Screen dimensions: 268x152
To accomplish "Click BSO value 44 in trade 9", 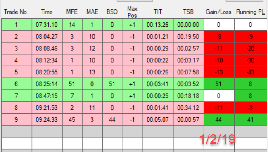I will (112, 119).
